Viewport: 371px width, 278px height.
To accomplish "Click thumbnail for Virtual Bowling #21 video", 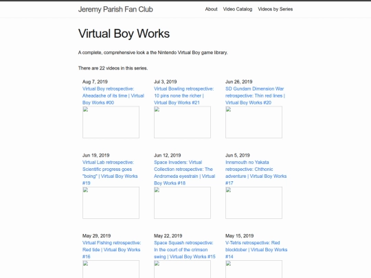I will (x=182, y=122).
